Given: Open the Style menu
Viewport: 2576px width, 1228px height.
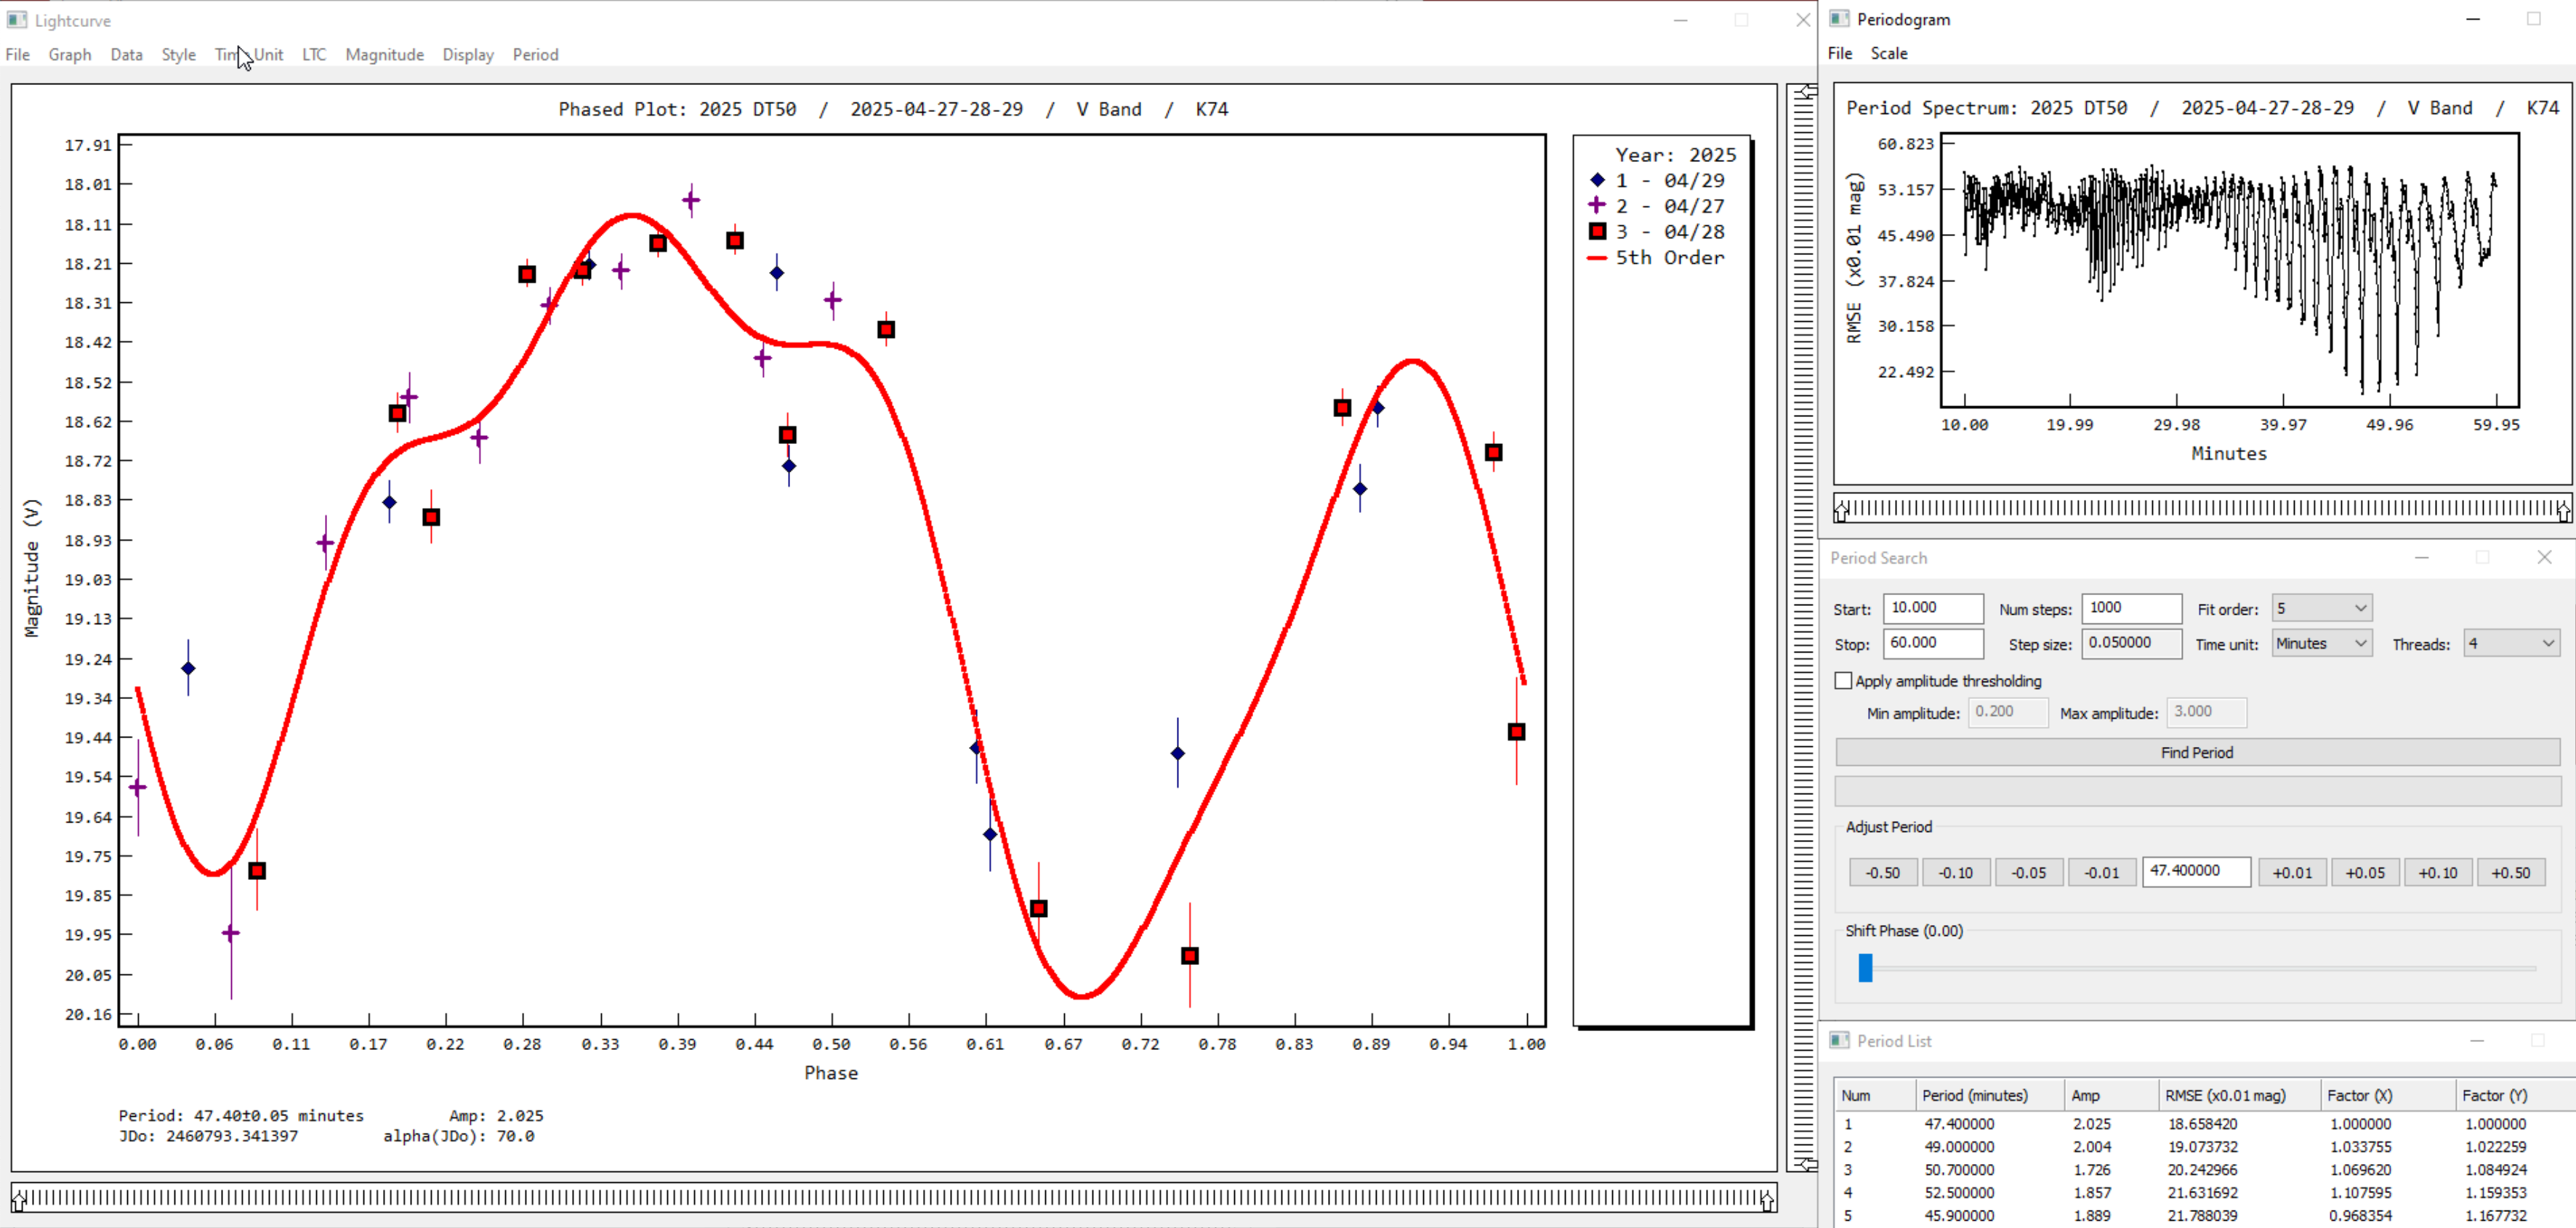Looking at the screenshot, I should (x=178, y=54).
